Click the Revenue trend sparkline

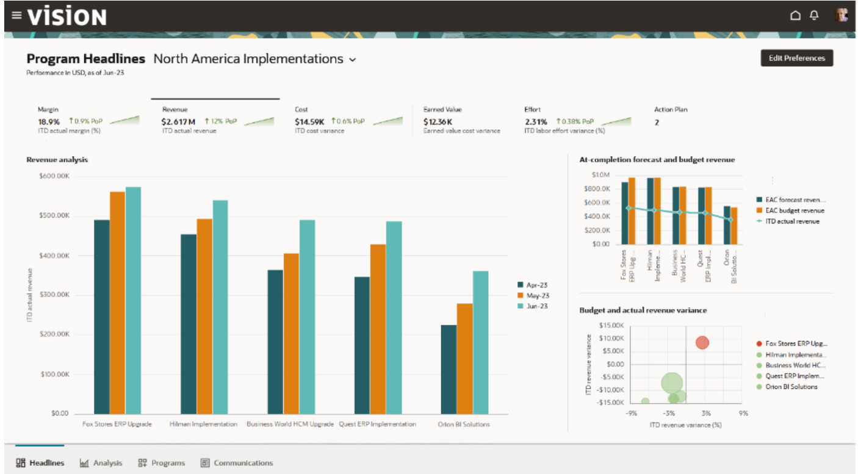[x=258, y=121]
